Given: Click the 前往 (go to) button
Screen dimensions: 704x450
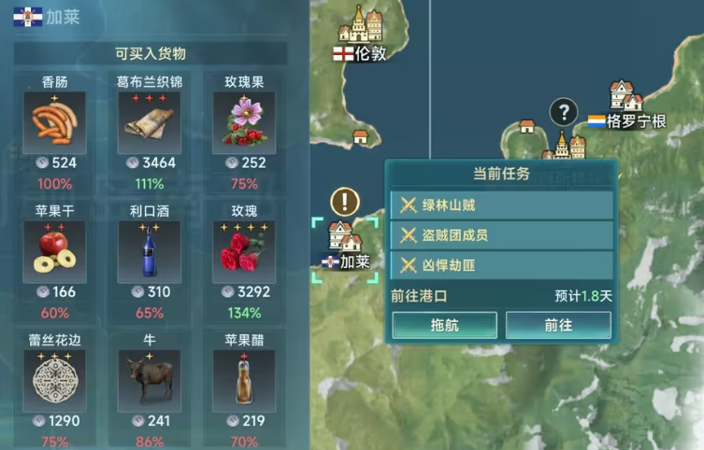Looking at the screenshot, I should 558,326.
